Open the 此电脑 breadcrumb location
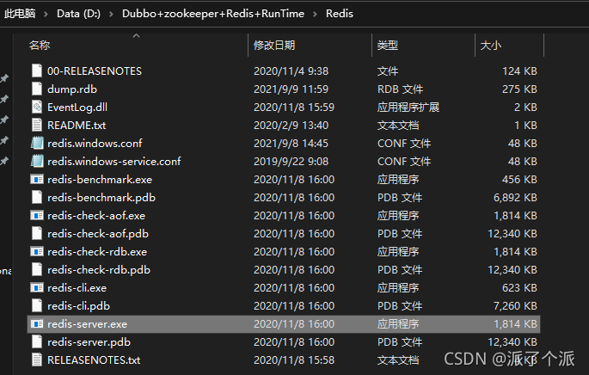589x375 pixels. pyautogui.click(x=20, y=14)
